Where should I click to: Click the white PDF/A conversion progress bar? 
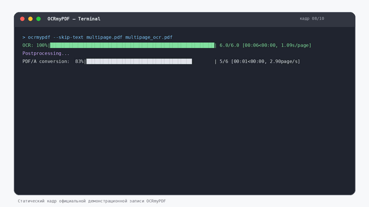point(139,61)
